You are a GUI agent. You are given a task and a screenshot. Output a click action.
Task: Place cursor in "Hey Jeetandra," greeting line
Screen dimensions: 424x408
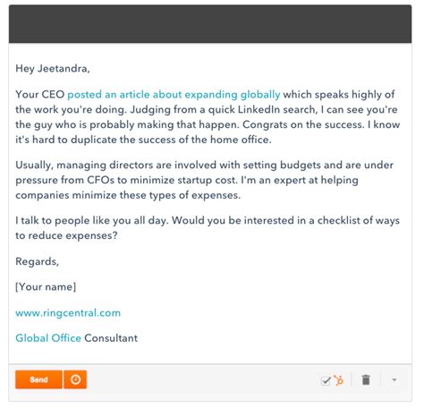[53, 69]
